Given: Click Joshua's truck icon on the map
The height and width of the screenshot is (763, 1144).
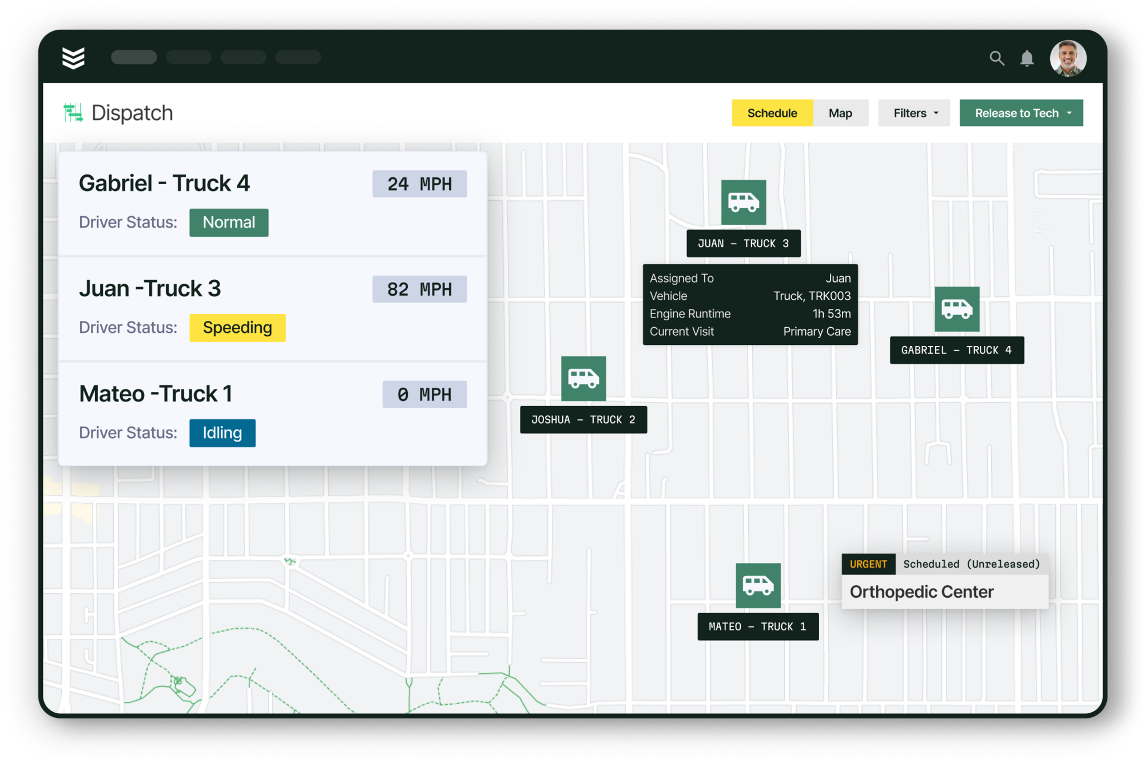Looking at the screenshot, I should (583, 379).
